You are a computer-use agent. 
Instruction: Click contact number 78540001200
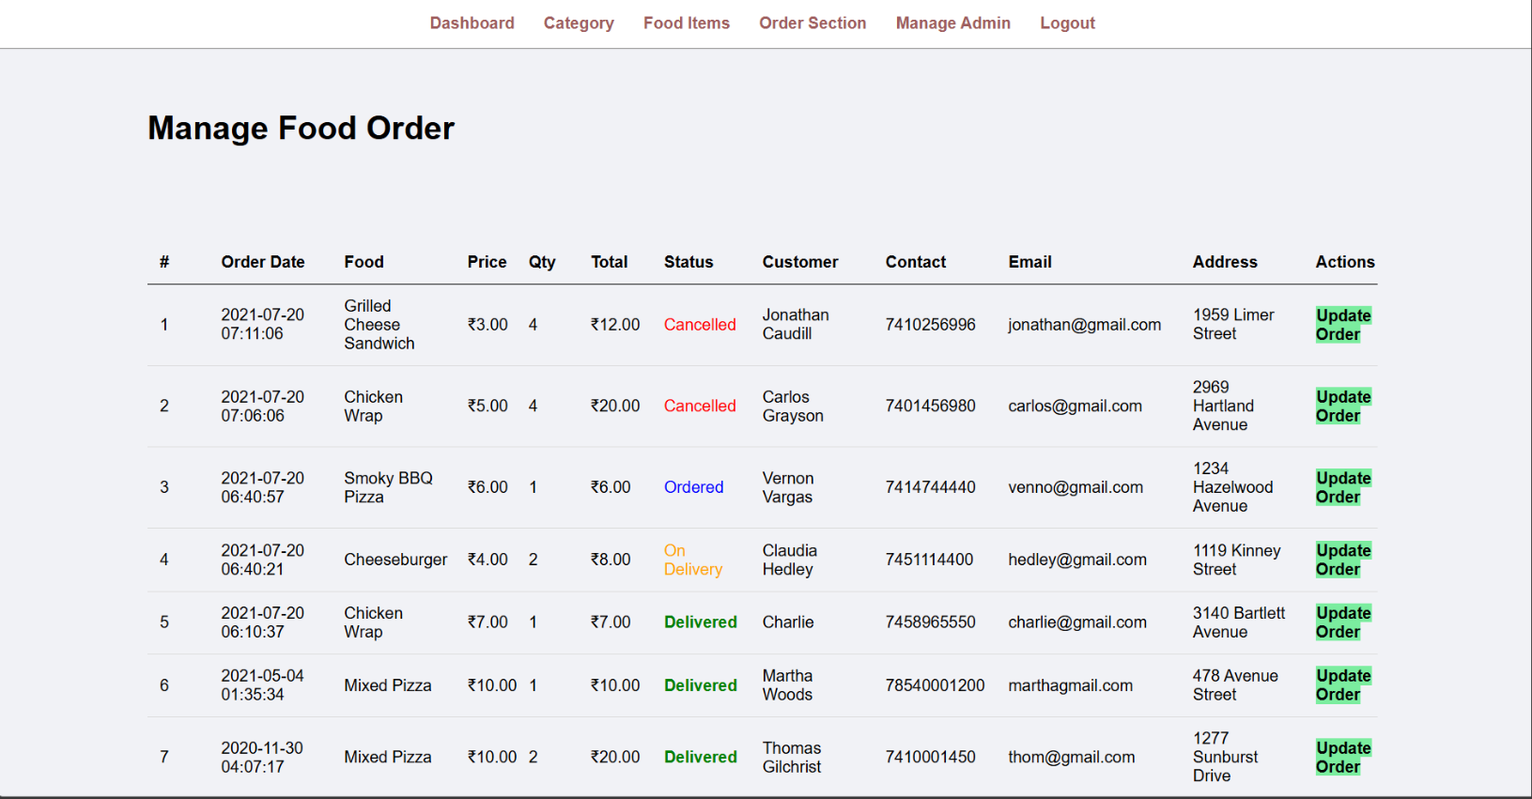pos(936,685)
